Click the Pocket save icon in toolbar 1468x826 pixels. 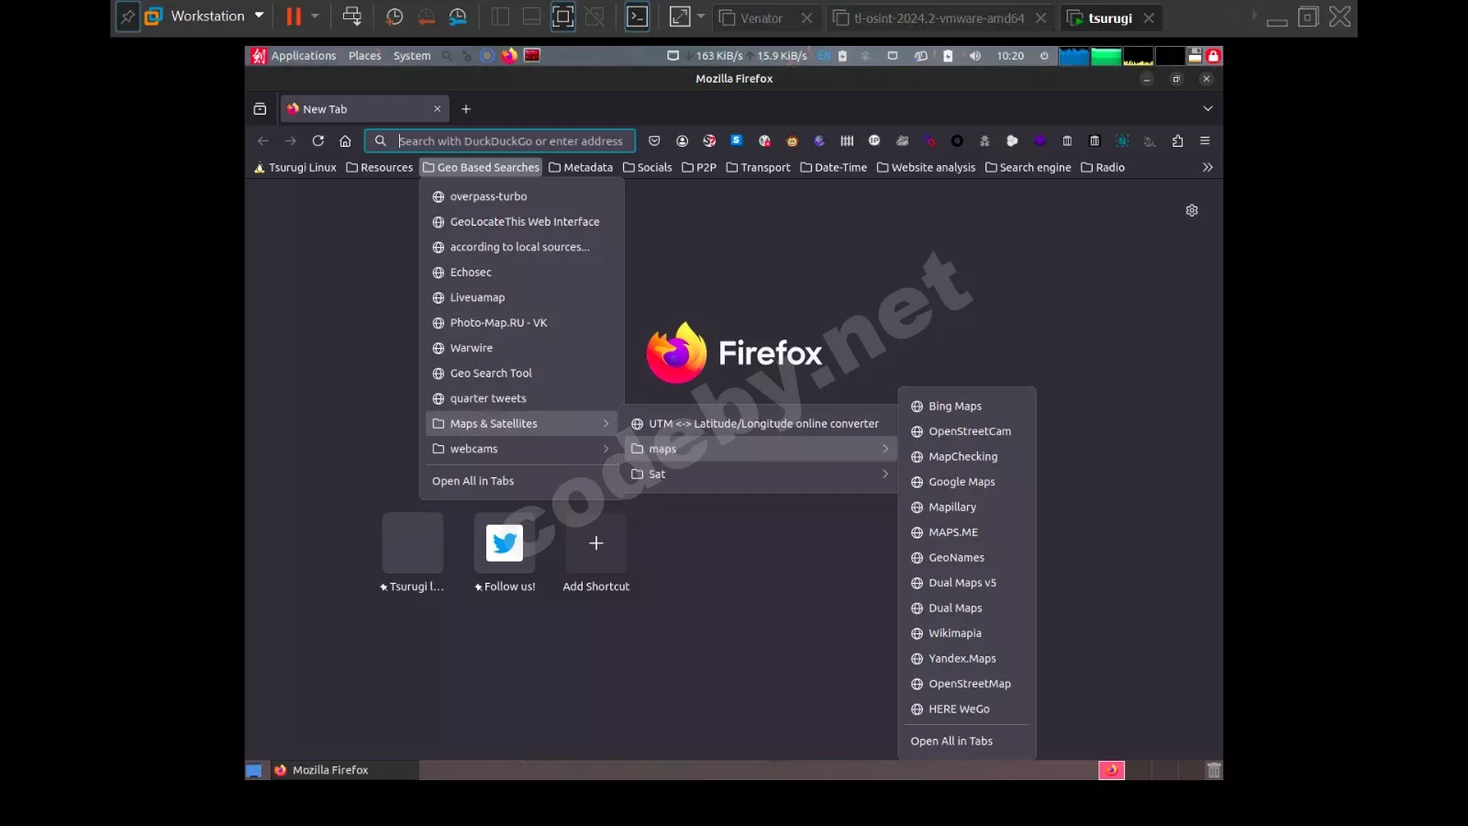point(654,141)
